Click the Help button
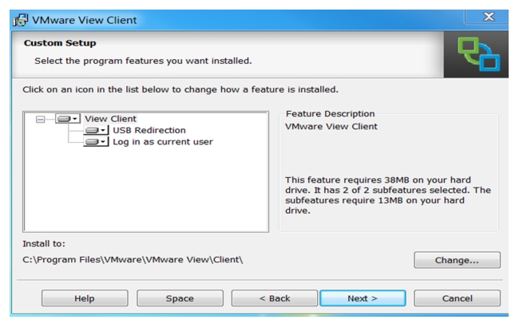Image resolution: width=519 pixels, height=327 pixels. (85, 298)
